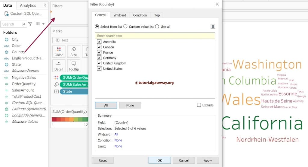Click the Wildcard 'All' summary link
308x167 pixels.
tap(116, 134)
